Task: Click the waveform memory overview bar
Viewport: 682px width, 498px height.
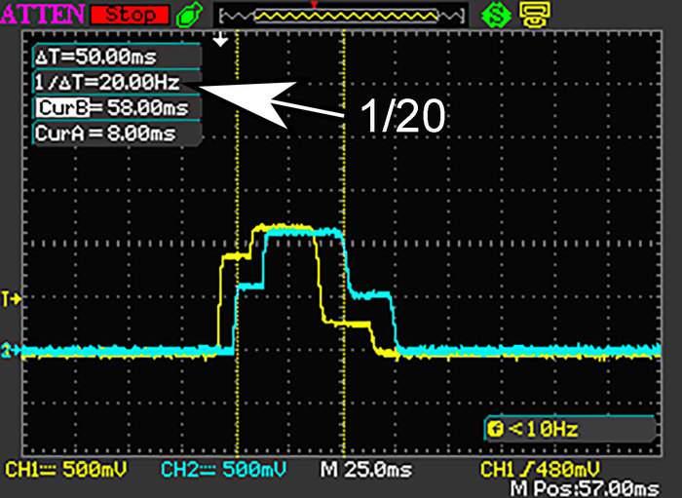Action: pos(339,17)
